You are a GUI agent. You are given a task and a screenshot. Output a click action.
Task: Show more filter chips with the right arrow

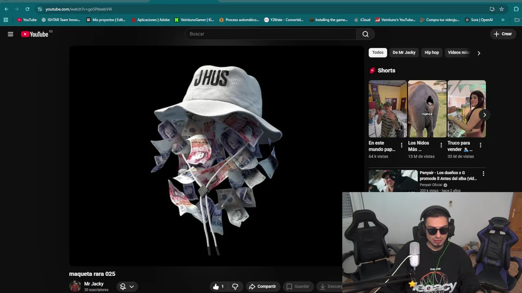point(479,53)
